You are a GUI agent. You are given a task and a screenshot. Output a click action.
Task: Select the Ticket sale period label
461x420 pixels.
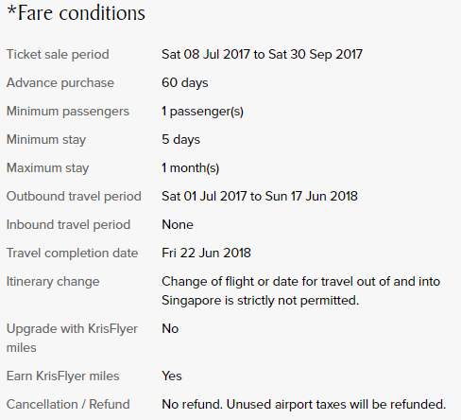[58, 55]
